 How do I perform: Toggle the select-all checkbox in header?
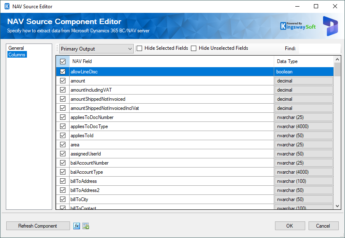pos(63,61)
